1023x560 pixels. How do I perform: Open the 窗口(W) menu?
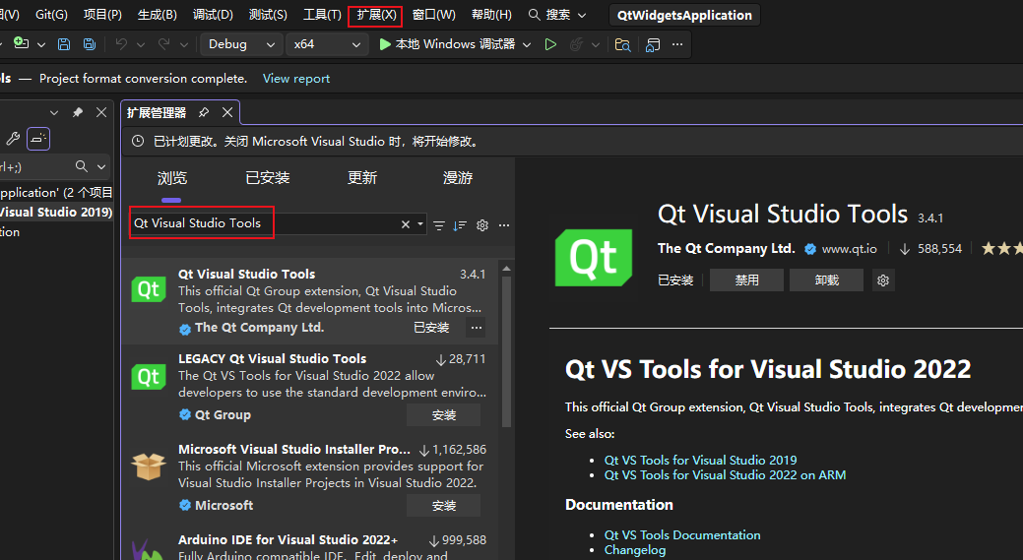click(434, 15)
